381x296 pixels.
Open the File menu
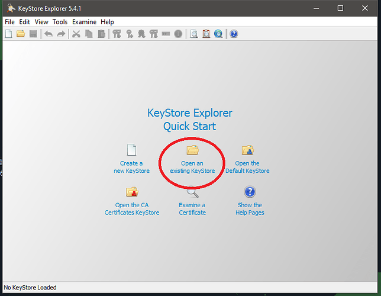[x=9, y=22]
